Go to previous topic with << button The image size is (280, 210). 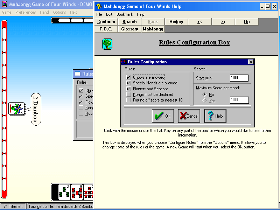pos(199,22)
